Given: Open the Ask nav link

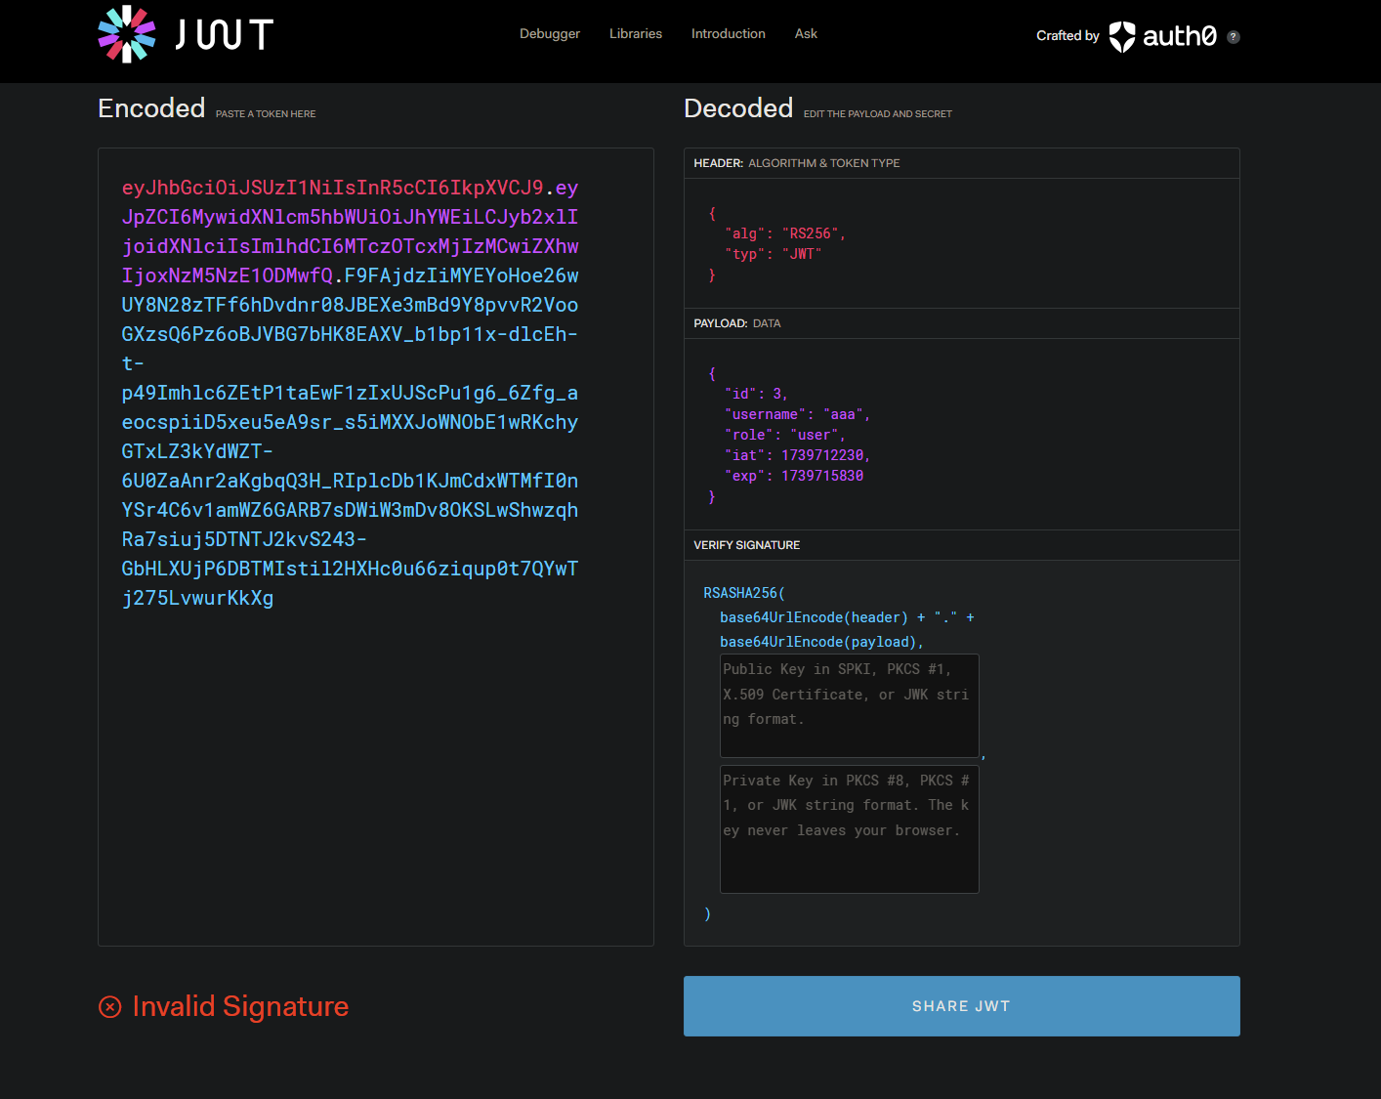Looking at the screenshot, I should pos(806,34).
